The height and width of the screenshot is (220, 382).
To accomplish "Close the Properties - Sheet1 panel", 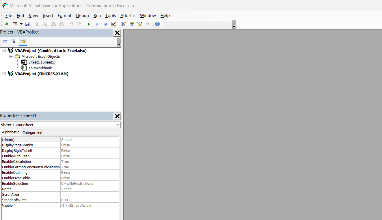I will point(117,116).
